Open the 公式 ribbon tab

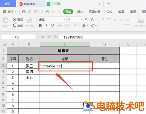109,12
